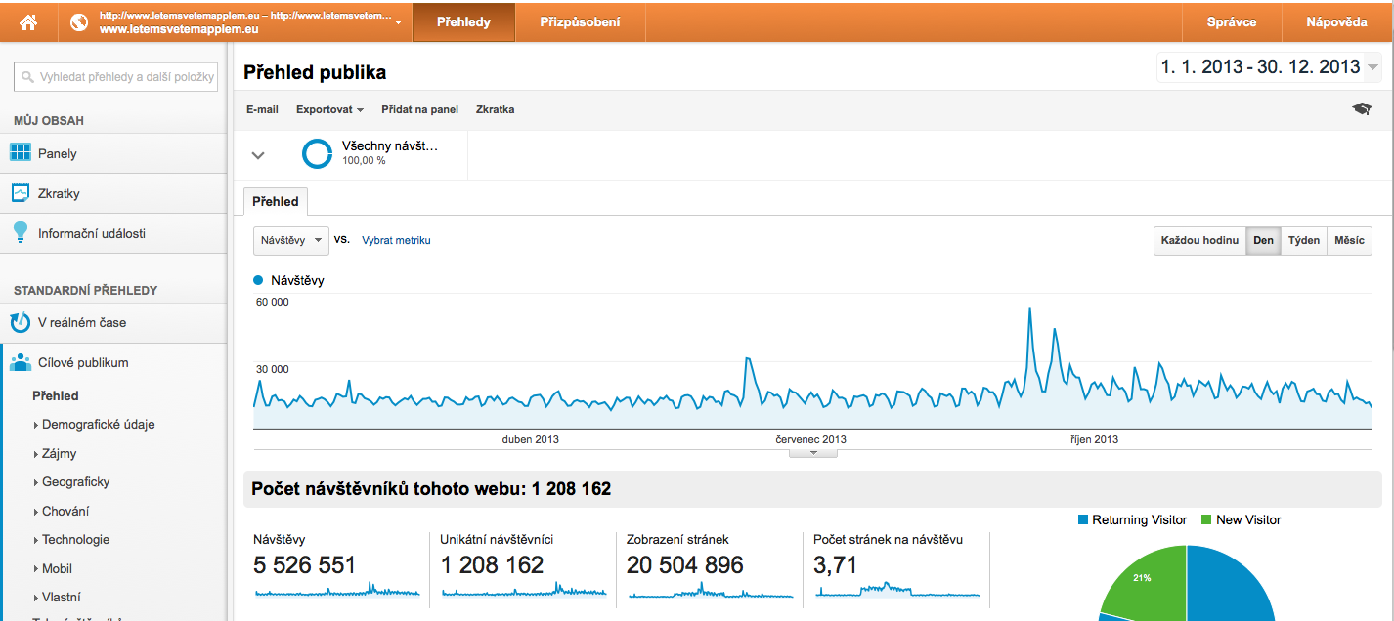
Task: Go to the Home icon
Action: 28,21
